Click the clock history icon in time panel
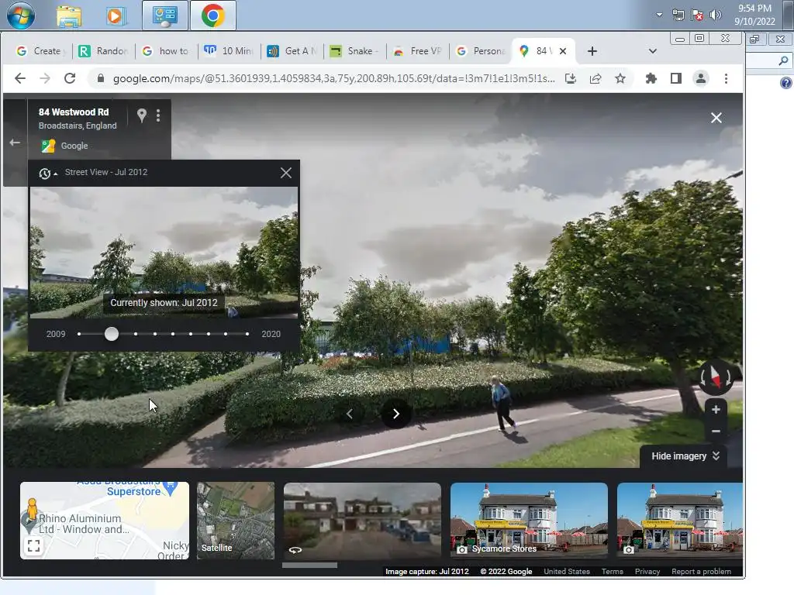 (x=45, y=174)
